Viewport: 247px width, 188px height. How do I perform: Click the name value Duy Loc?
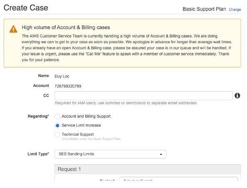pos(62,76)
